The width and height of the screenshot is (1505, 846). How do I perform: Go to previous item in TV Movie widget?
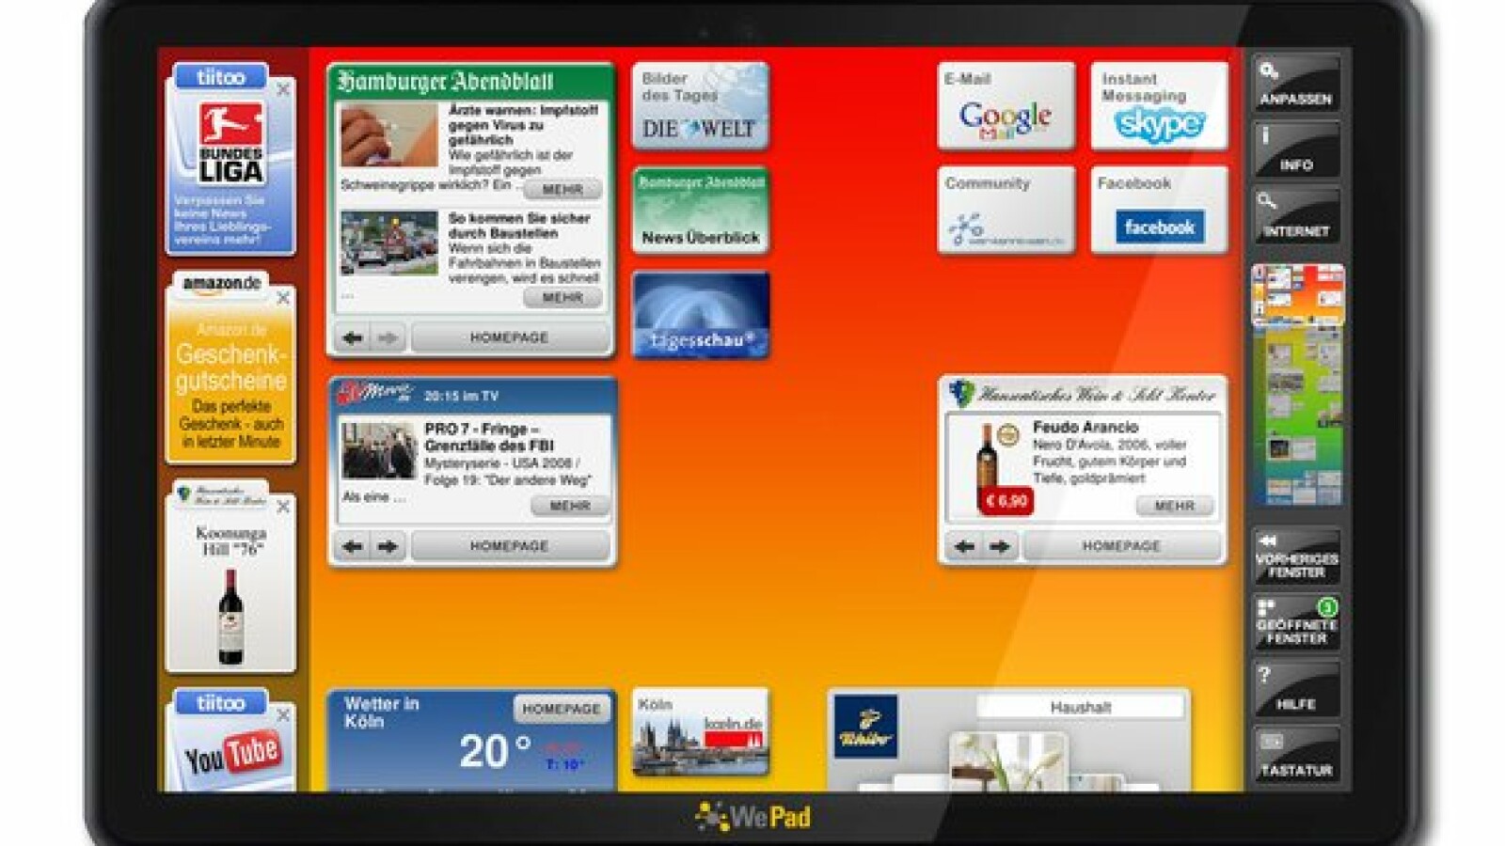click(353, 546)
